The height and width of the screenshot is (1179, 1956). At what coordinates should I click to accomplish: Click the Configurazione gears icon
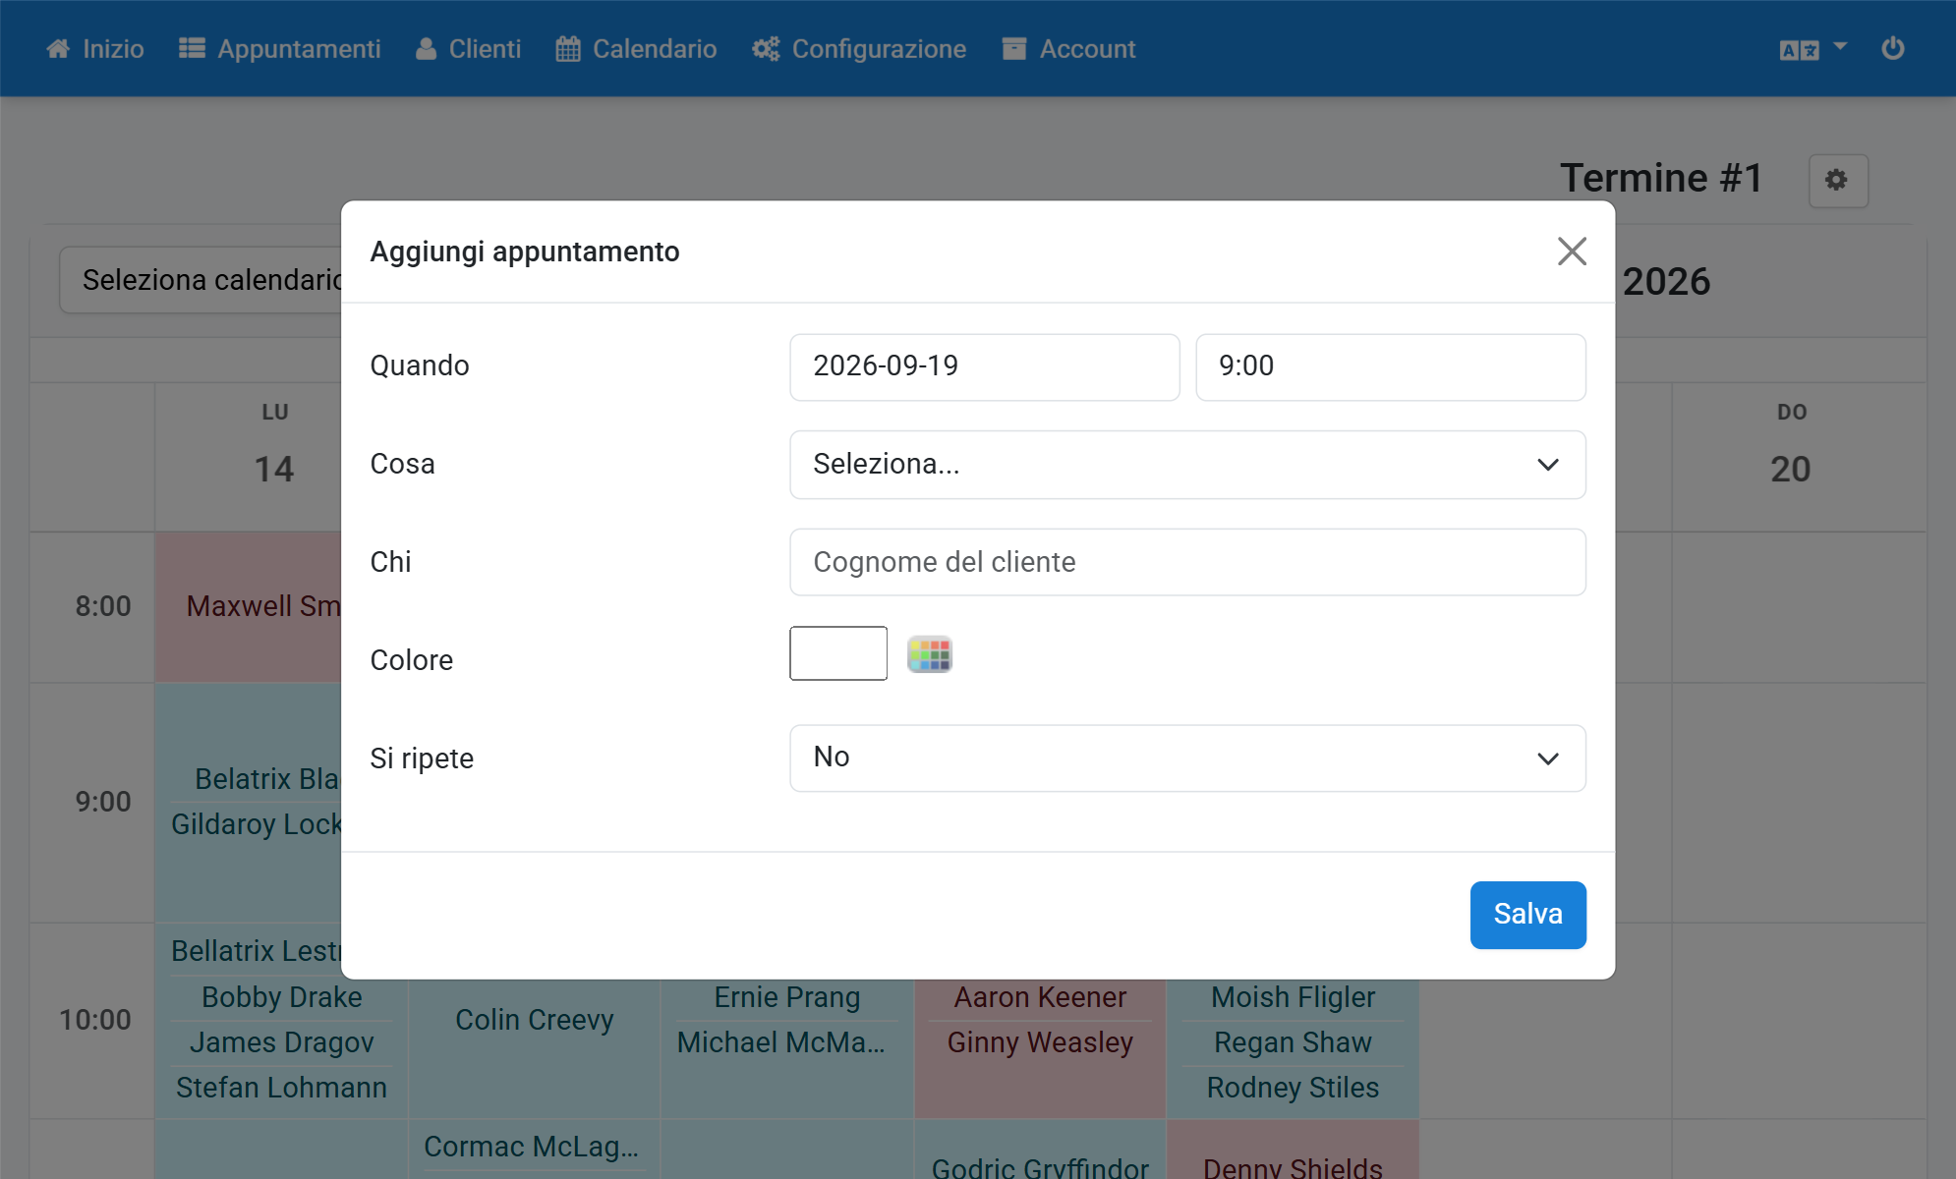tap(766, 49)
